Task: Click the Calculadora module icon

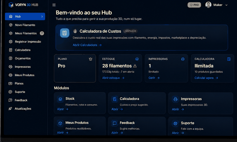Action: coord(115,99)
